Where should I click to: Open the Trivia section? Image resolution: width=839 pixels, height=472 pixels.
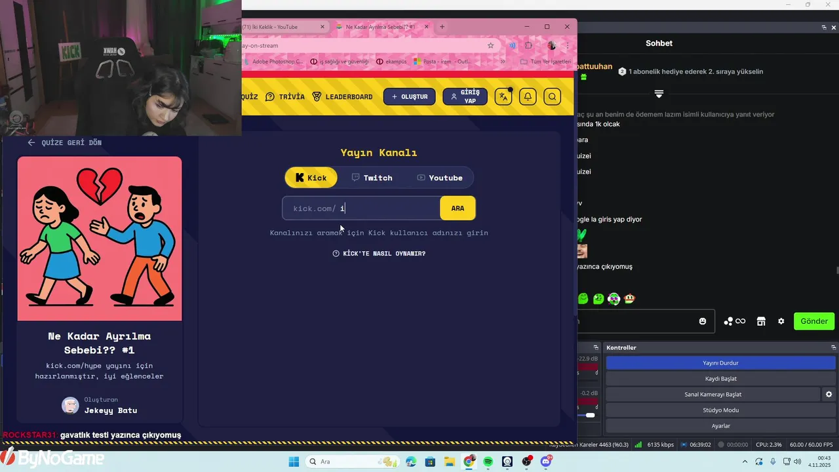coord(285,96)
